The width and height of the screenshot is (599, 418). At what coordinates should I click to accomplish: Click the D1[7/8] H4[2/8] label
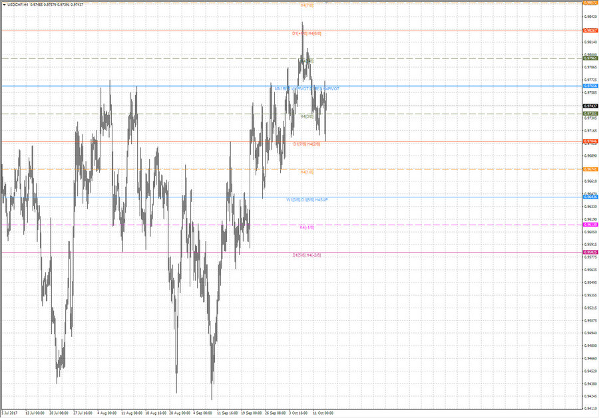(x=307, y=144)
